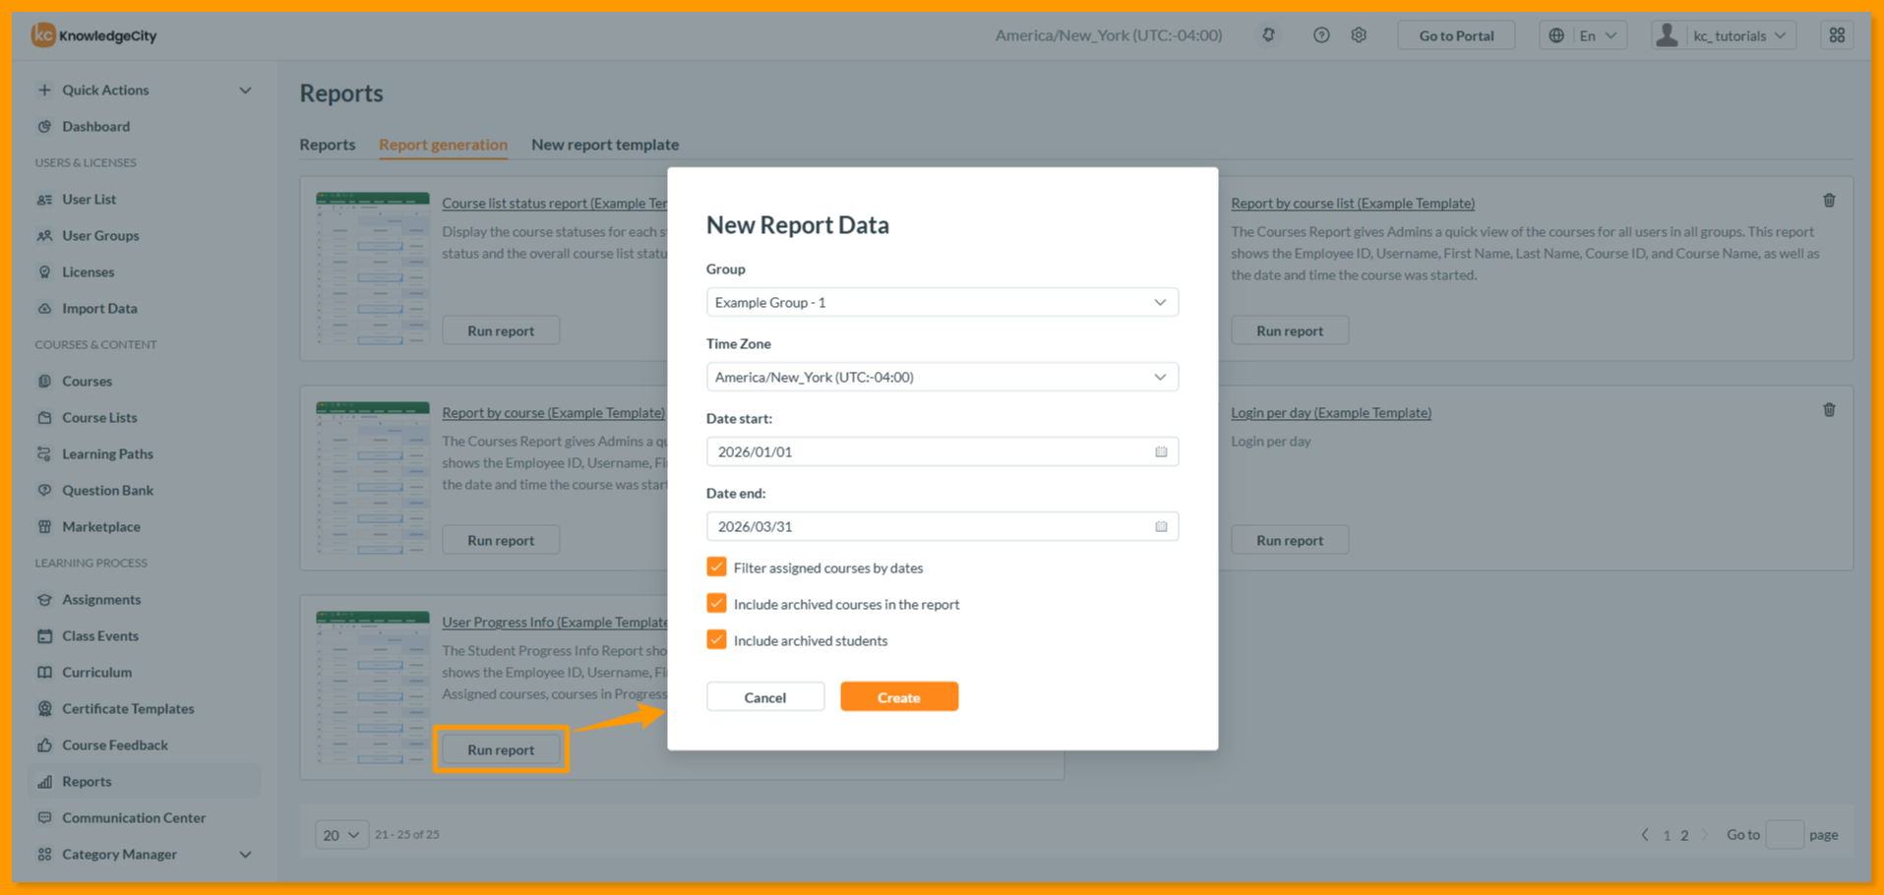This screenshot has height=895, width=1884.
Task: Delete the Report by course list template
Action: point(1829,201)
